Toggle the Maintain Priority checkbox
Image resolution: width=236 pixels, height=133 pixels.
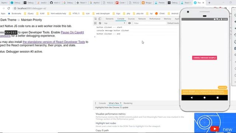pos(19,20)
